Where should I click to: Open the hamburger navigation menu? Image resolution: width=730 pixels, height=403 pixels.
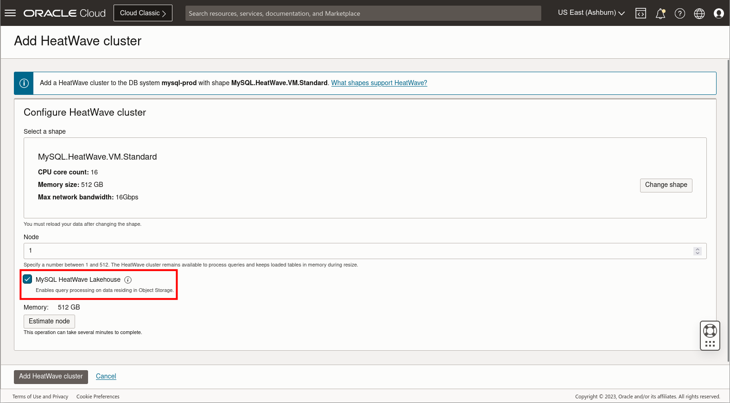(10, 13)
